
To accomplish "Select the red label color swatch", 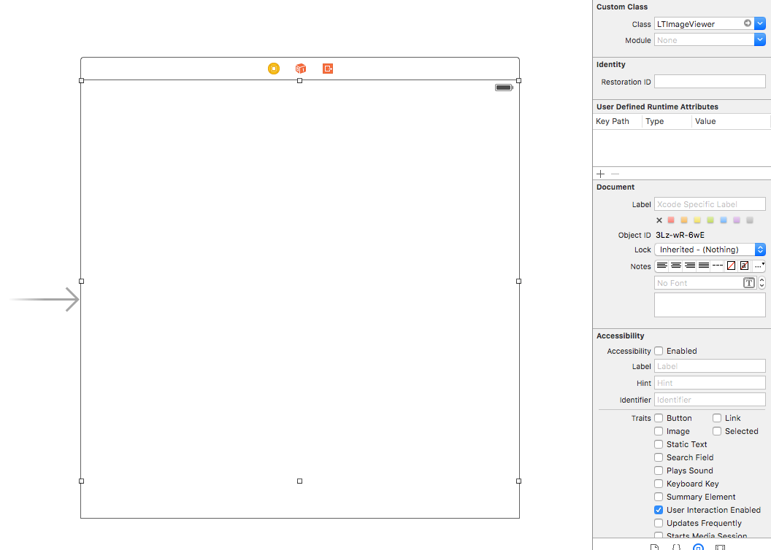I will click(671, 220).
